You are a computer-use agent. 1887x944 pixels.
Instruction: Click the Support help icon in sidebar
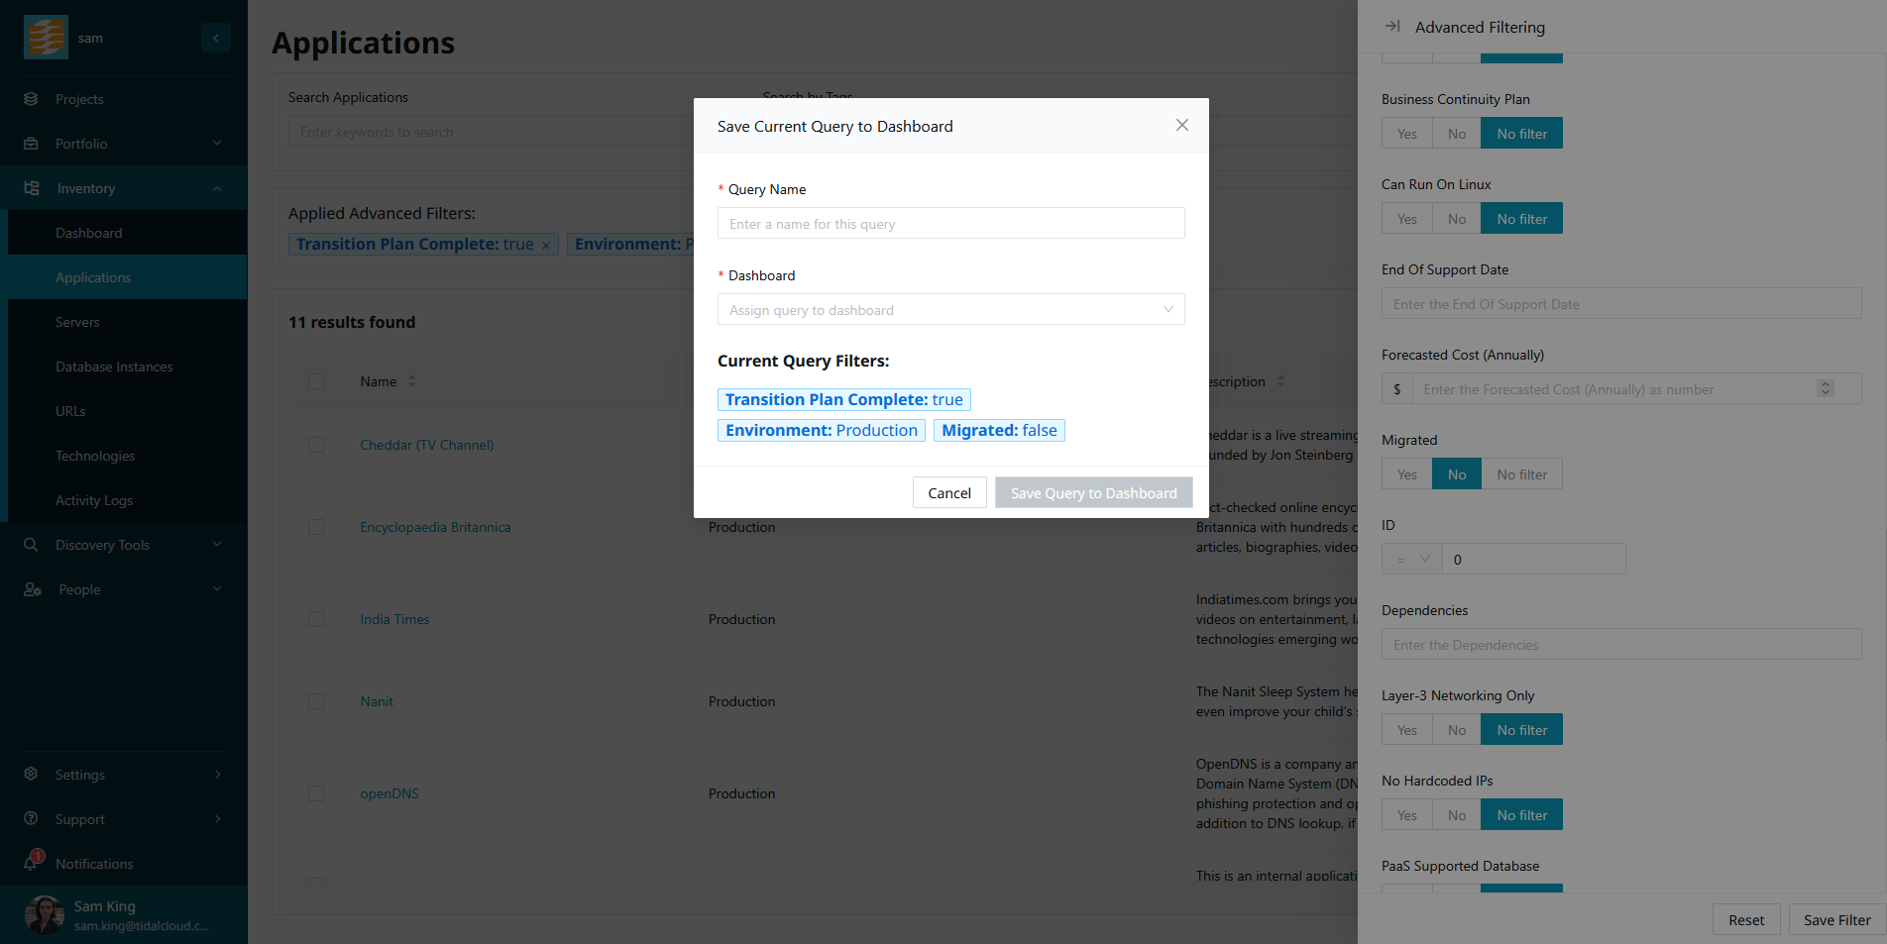31,818
